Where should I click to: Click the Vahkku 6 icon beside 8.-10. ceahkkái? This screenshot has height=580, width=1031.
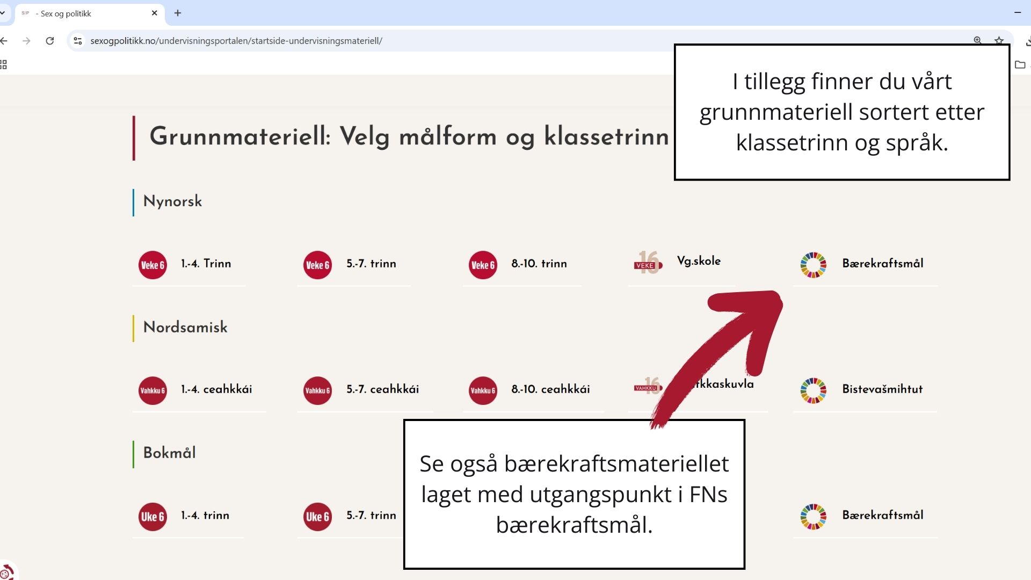click(x=483, y=390)
